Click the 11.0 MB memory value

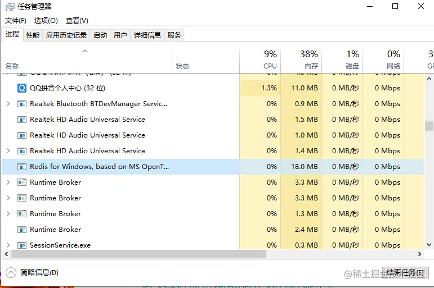click(x=305, y=88)
